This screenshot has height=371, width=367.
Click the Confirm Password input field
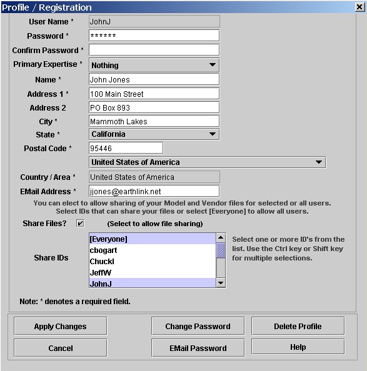tap(154, 50)
